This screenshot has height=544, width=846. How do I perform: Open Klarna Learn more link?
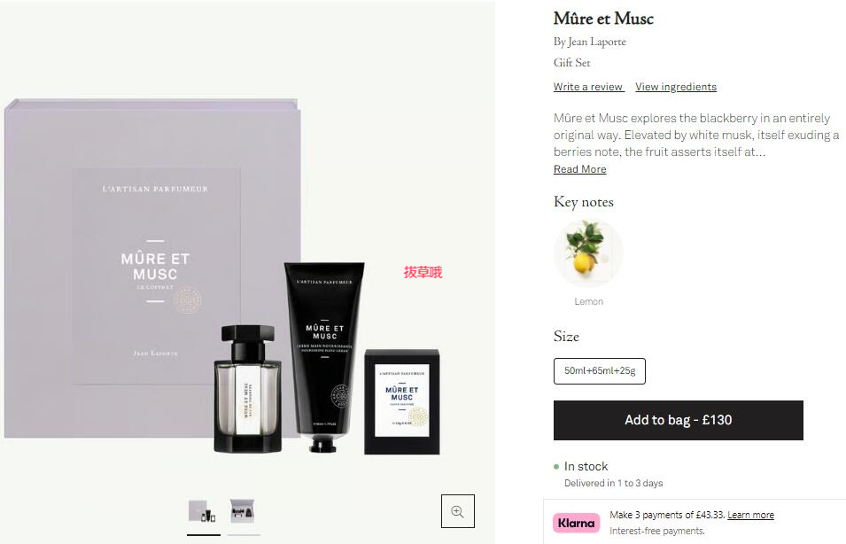coord(750,515)
